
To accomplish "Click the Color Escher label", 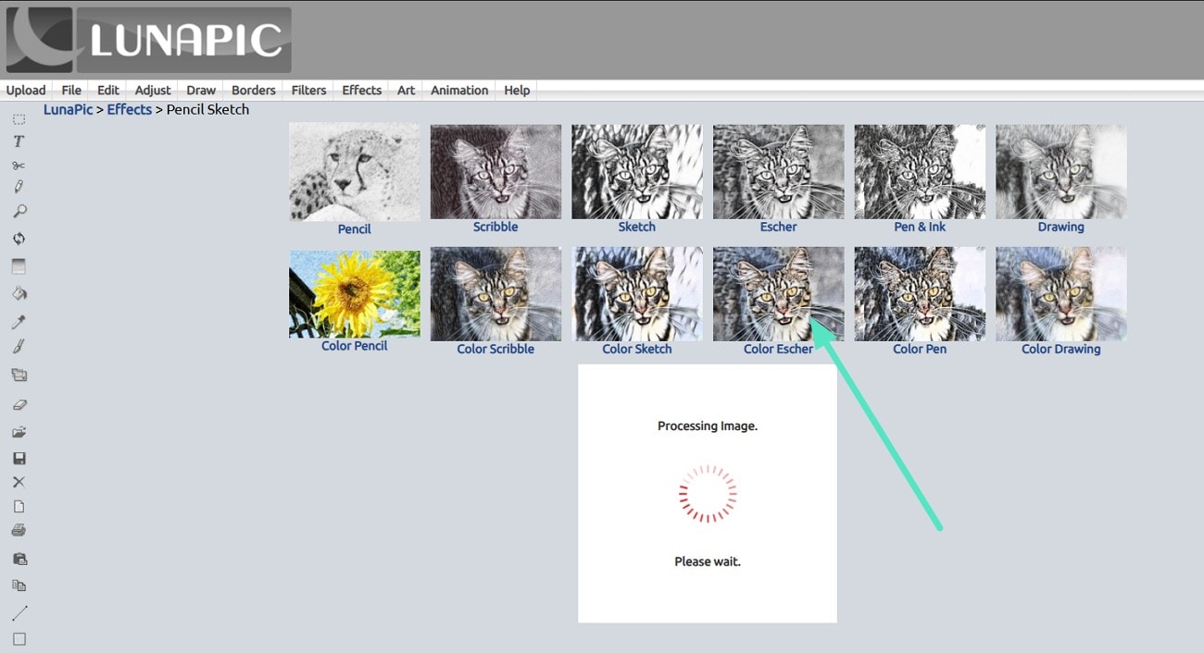I will click(778, 349).
